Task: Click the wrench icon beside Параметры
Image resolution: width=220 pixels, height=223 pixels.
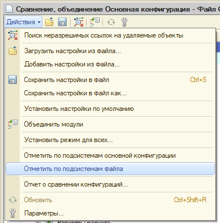Action: [13, 213]
